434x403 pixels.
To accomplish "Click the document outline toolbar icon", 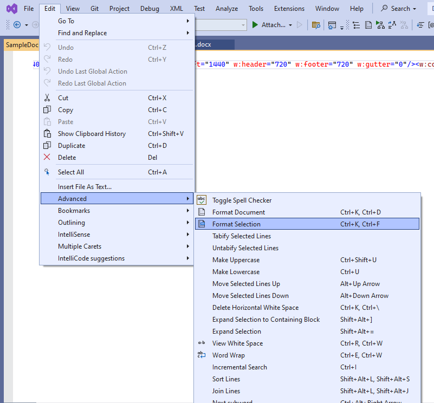I will click(355, 25).
